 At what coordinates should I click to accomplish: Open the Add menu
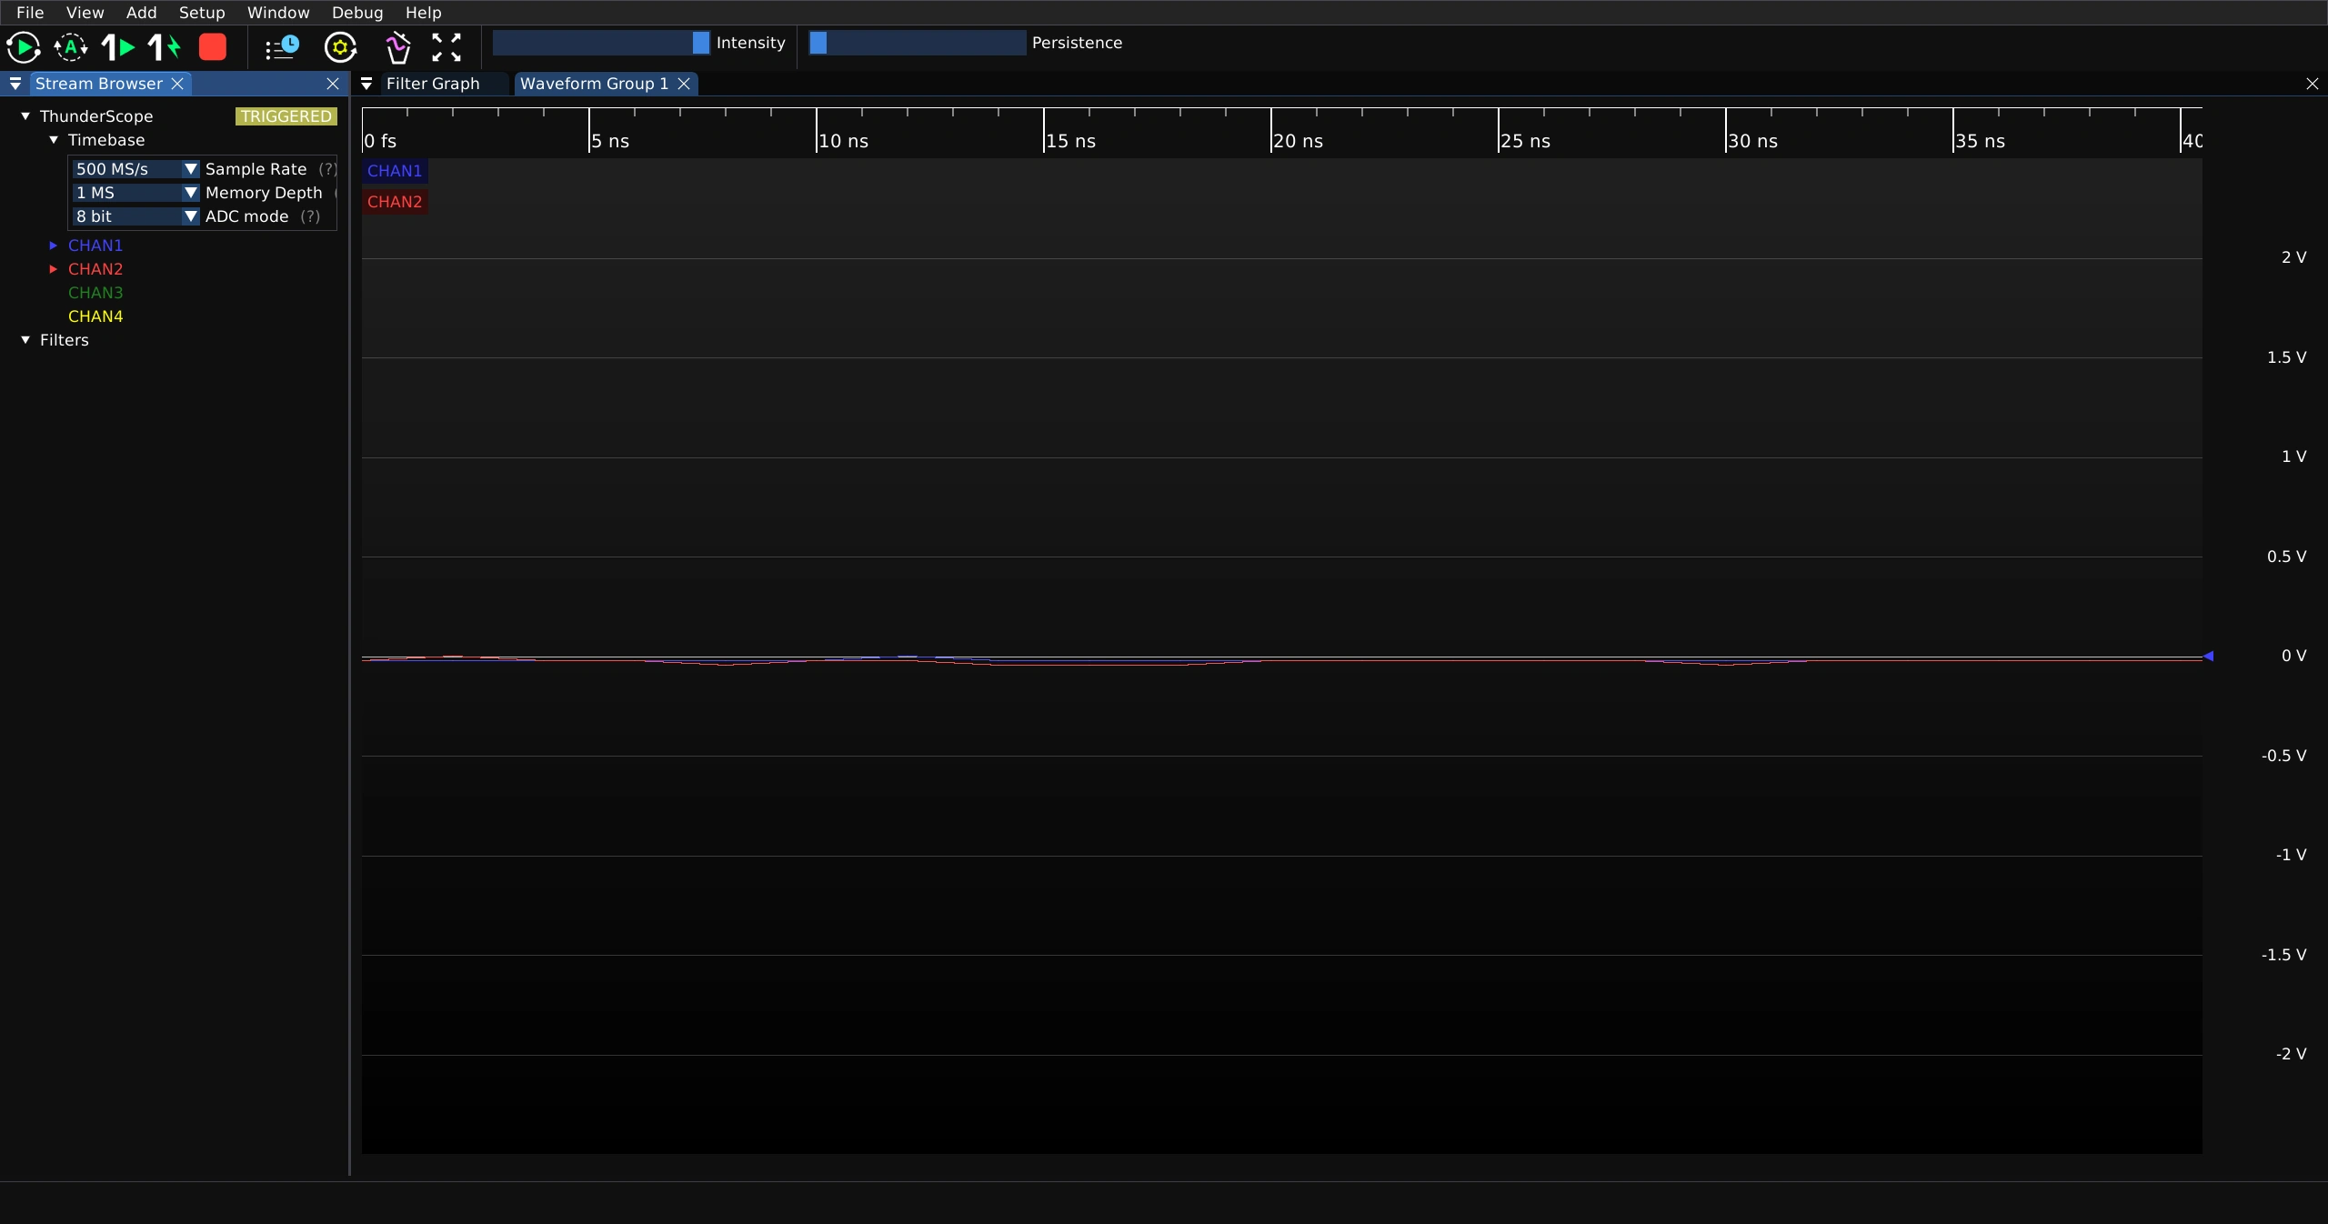[141, 13]
